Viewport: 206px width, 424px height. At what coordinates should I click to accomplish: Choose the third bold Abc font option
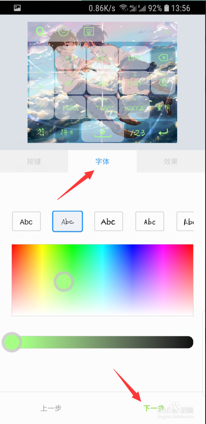[108, 222]
